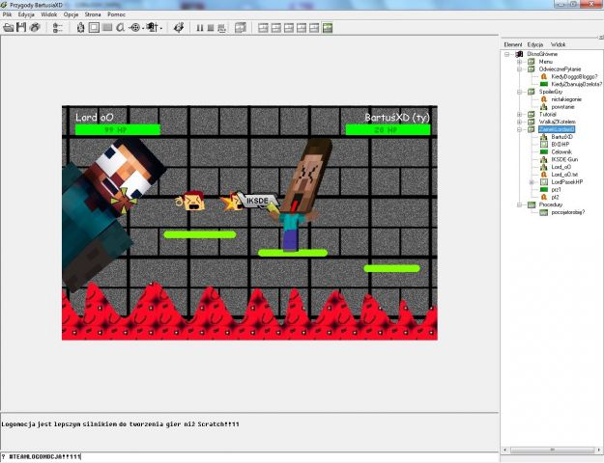Open the Element menu in explorer panel

513,44
